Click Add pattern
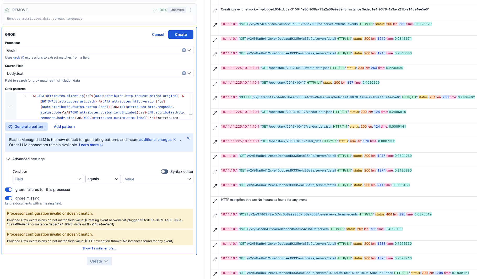This screenshot has height=279, width=477. tap(64, 127)
